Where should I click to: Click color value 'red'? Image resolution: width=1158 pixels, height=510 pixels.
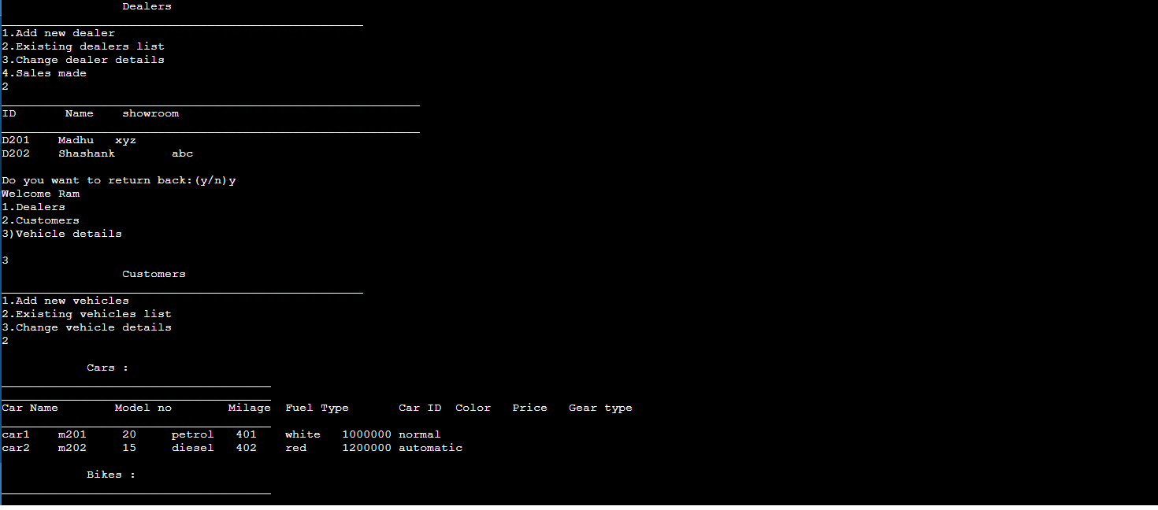pos(295,448)
